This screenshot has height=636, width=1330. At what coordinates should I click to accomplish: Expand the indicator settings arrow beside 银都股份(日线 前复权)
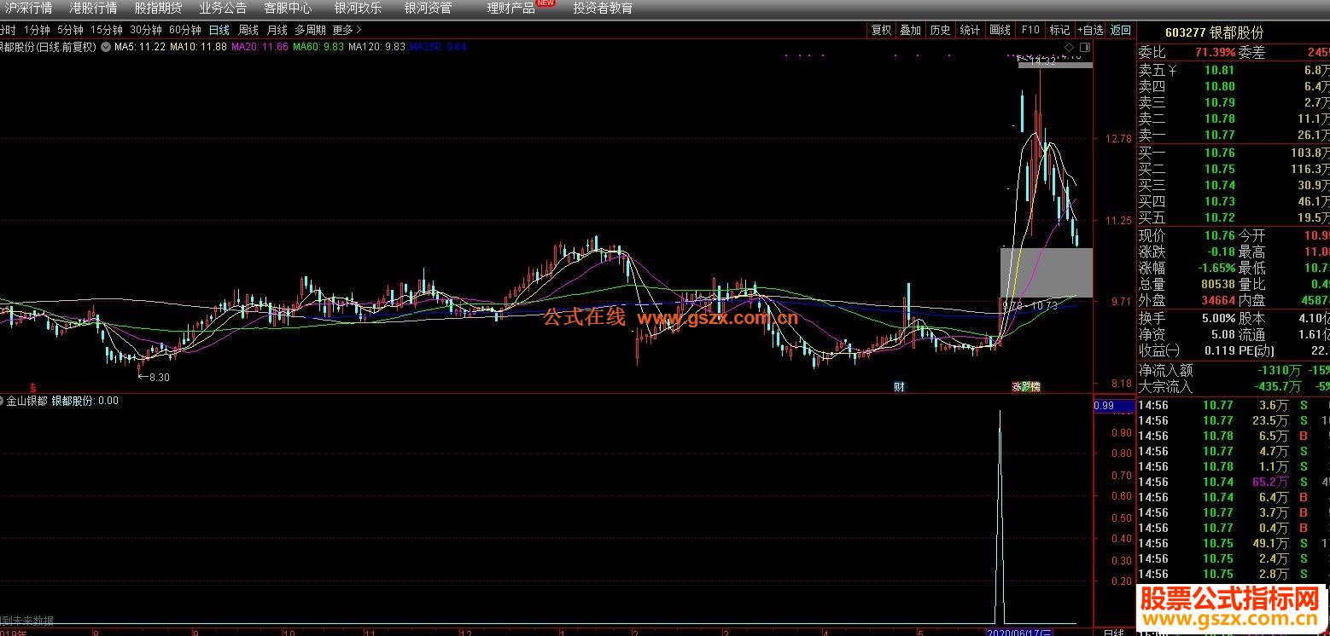105,47
